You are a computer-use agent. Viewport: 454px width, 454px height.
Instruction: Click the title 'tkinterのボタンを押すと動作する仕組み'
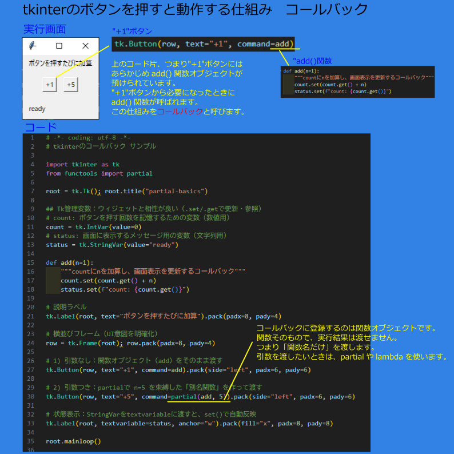[148, 9]
